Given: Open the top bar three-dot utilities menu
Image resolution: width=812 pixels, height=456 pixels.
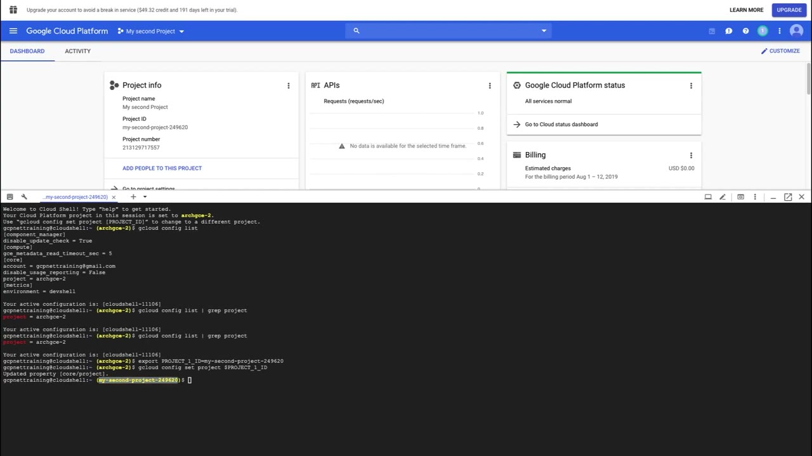Looking at the screenshot, I should pyautogui.click(x=780, y=31).
